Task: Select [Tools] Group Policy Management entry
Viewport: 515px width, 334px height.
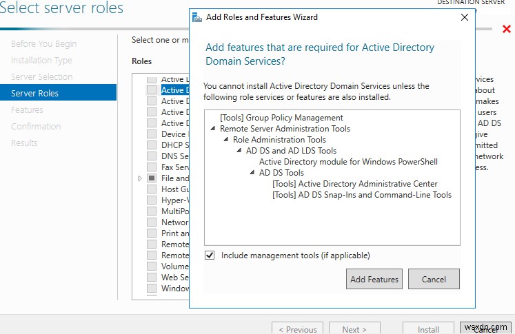Action: tap(281, 118)
